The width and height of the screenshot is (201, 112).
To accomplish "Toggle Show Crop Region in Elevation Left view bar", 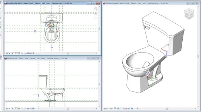I will (30, 108).
